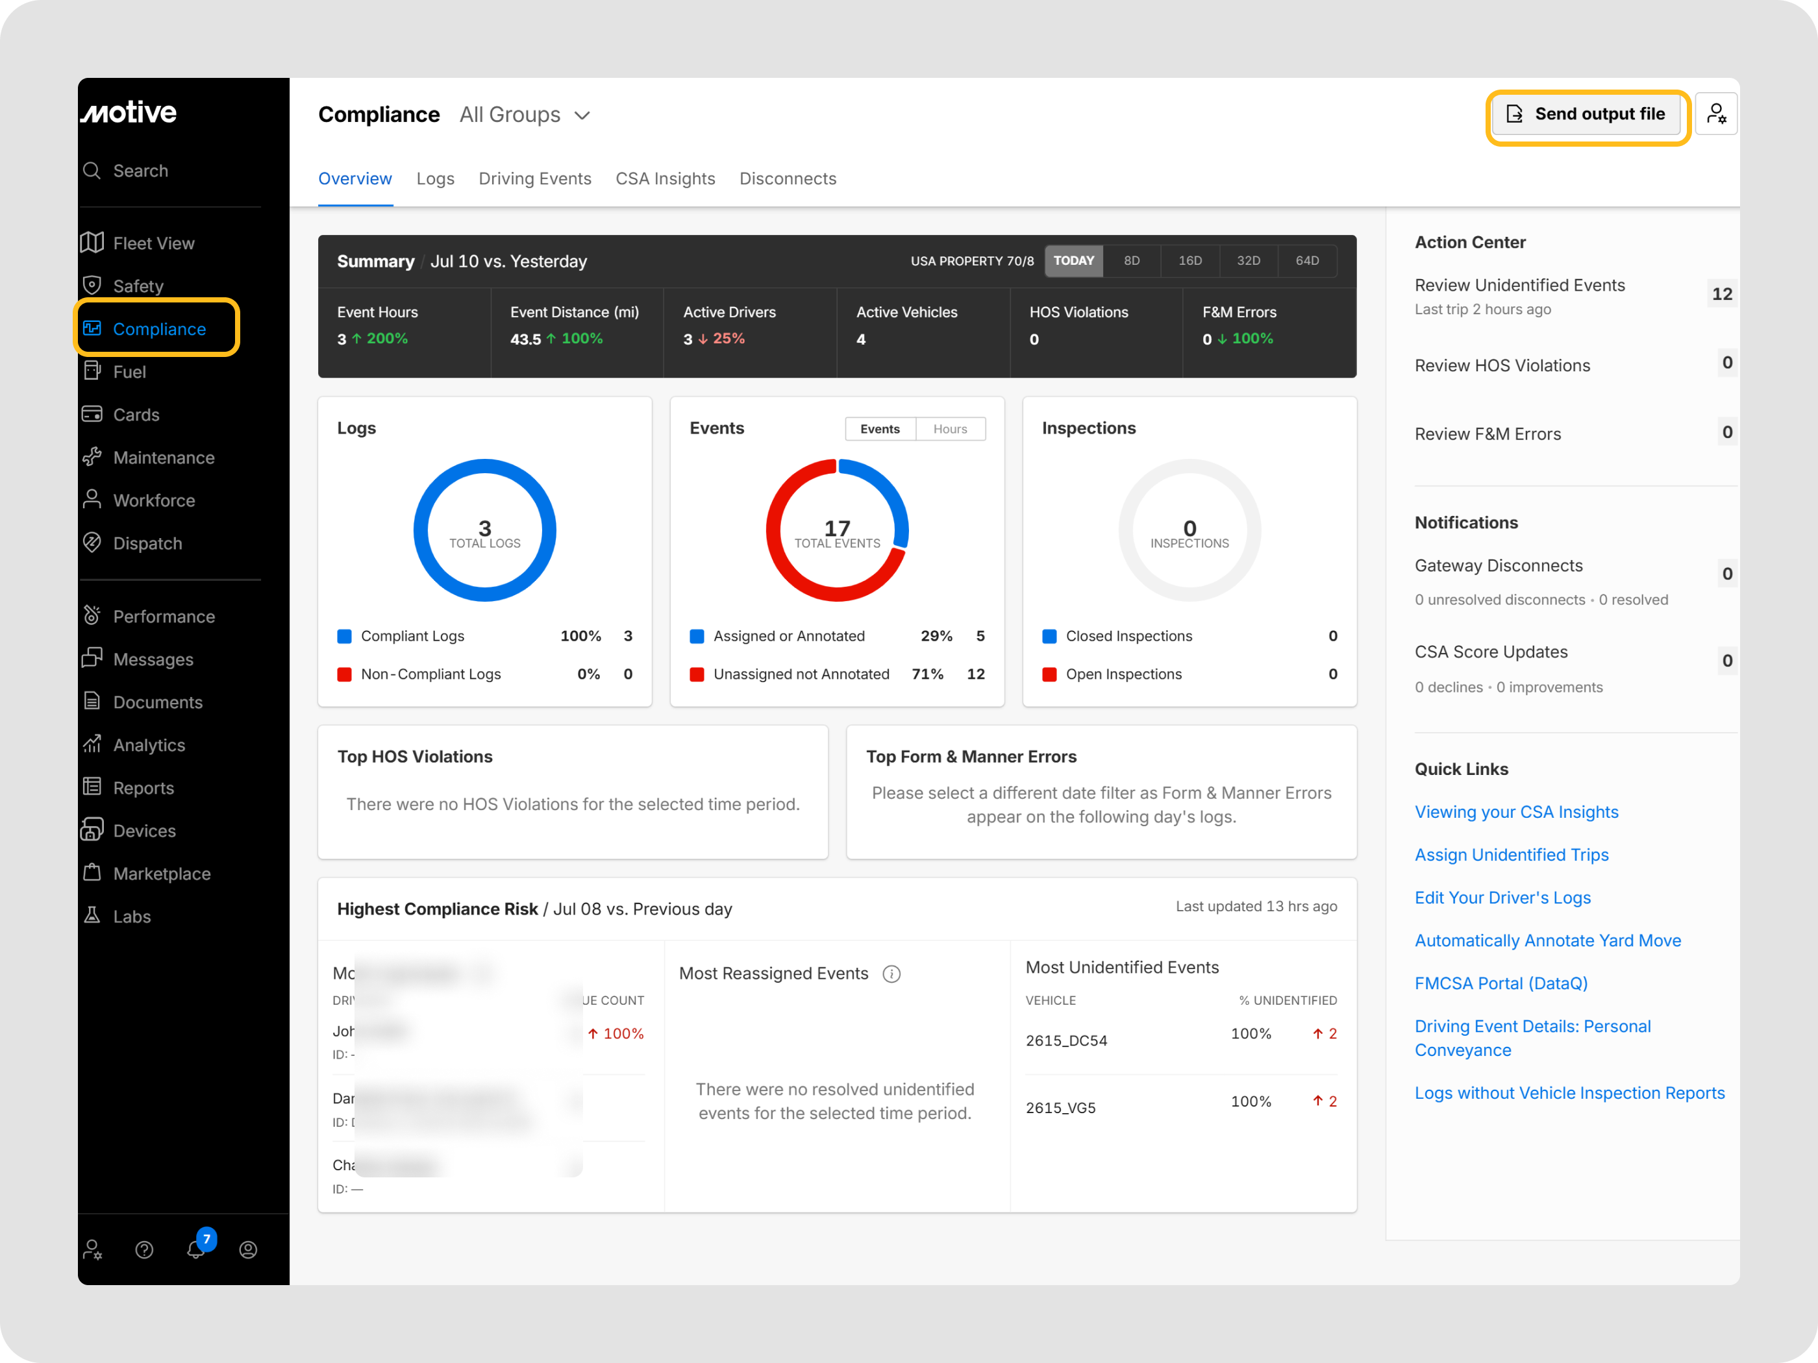Open the account profile icon in footer
The width and height of the screenshot is (1818, 1363).
[248, 1249]
